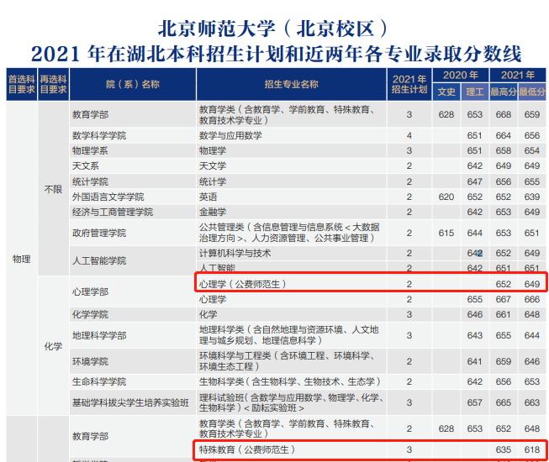Click the '地理科学类' major cell
The image size is (549, 462).
pos(291,335)
